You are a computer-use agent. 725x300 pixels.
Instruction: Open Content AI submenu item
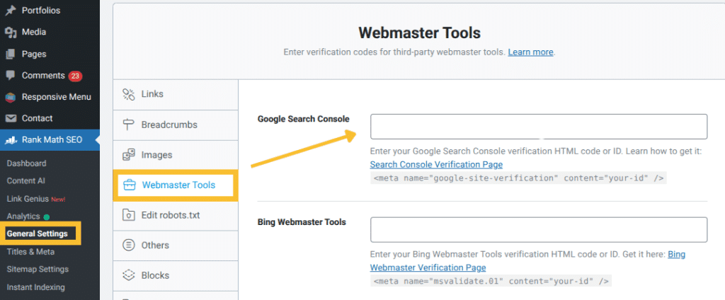click(26, 180)
